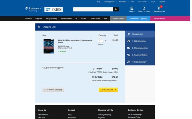Viewport: 192px width, 119px height.
Task: Click the SAP PRESS logo
Action: [53, 9]
